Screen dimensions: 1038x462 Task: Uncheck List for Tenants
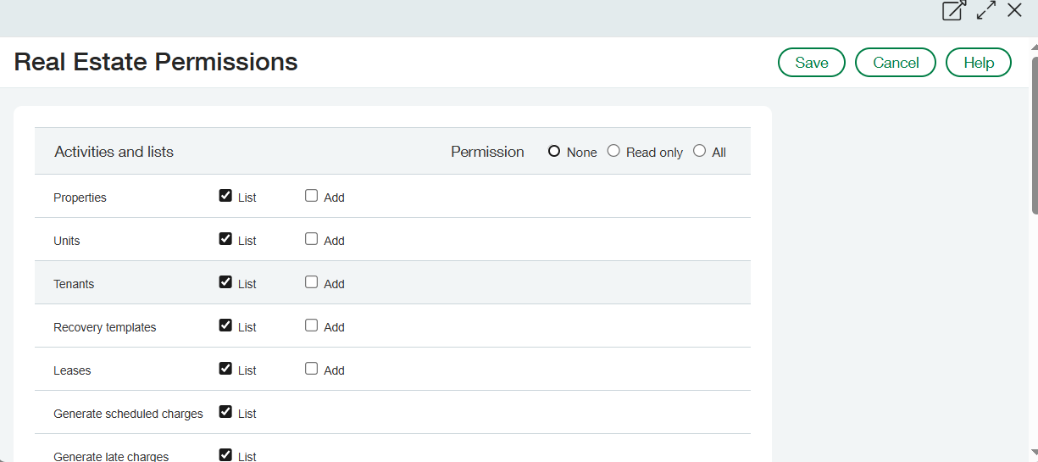click(225, 282)
